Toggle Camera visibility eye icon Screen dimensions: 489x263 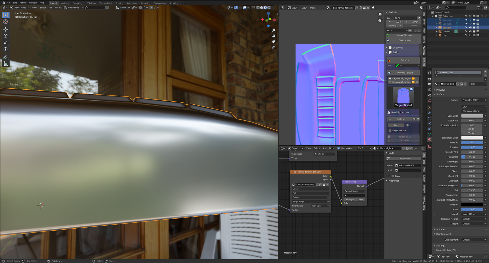coord(470,31)
